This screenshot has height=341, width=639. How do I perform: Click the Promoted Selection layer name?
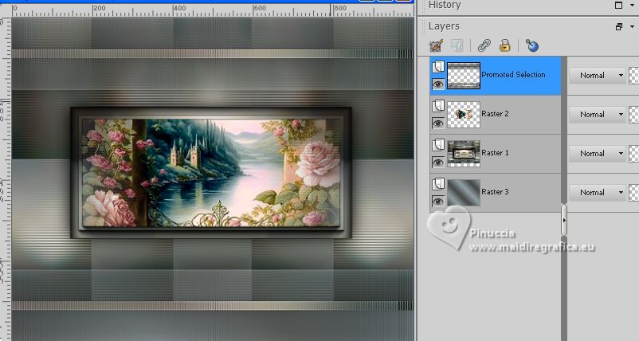513,75
